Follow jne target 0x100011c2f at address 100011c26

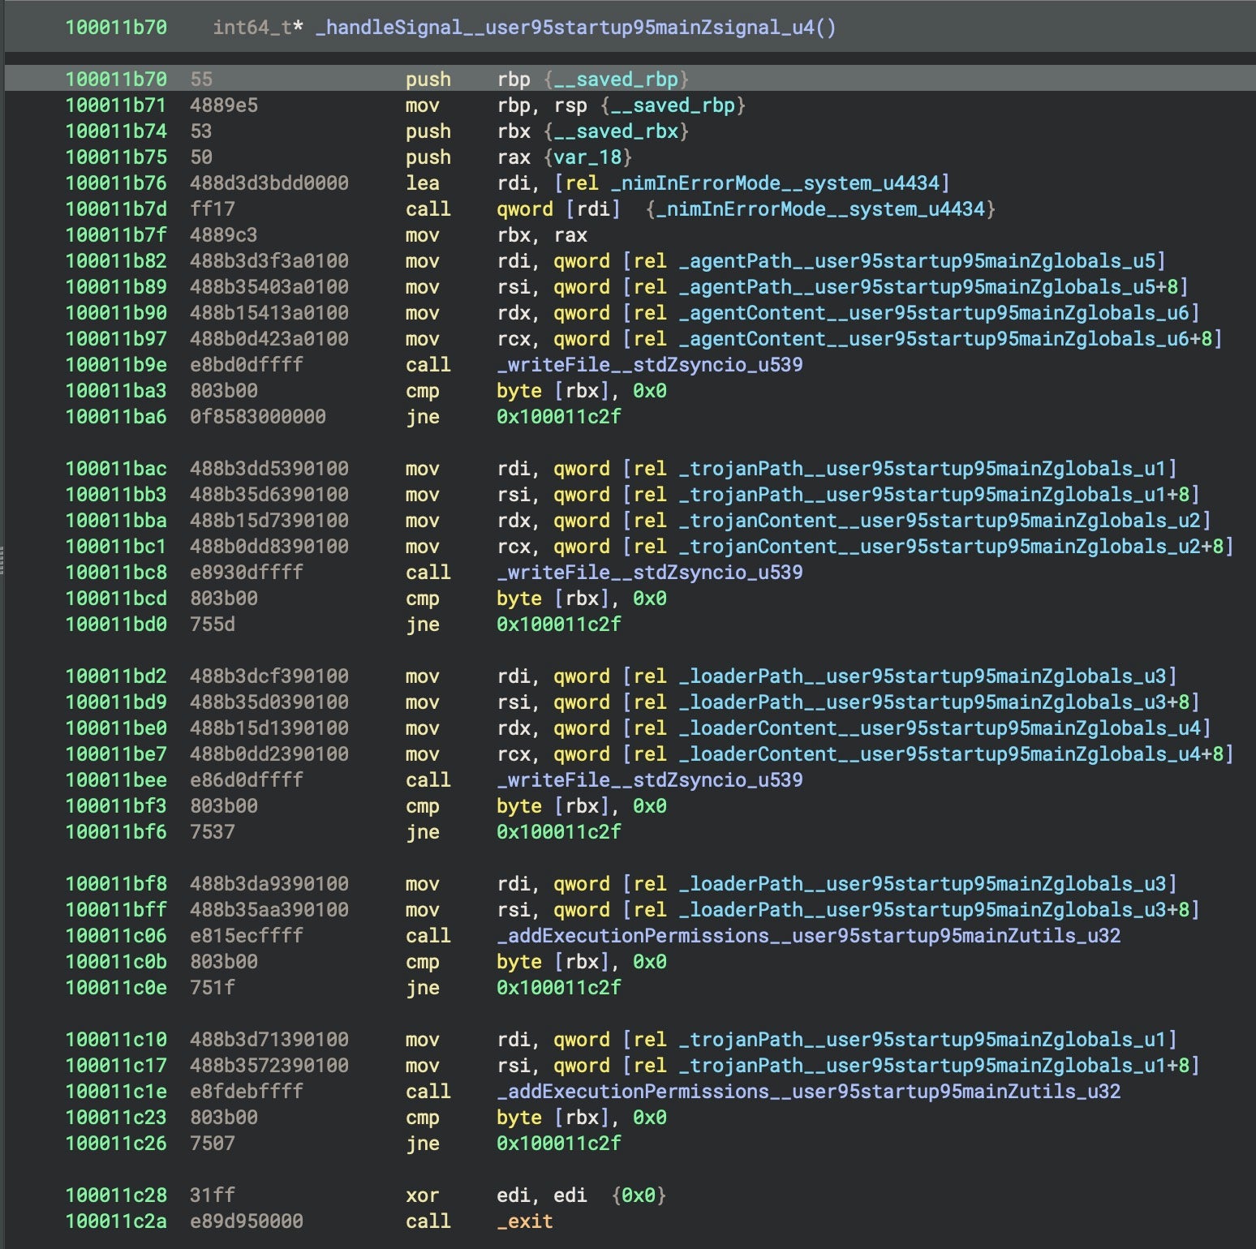(x=558, y=1144)
